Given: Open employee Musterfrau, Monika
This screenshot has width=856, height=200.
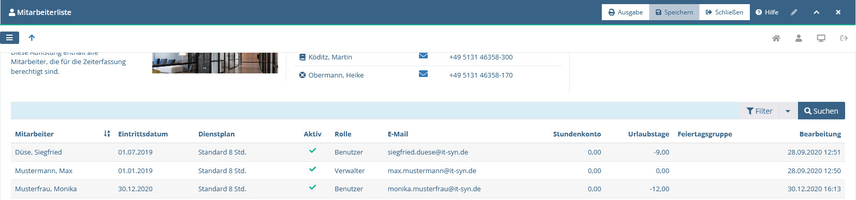Looking at the screenshot, I should (x=46, y=189).
